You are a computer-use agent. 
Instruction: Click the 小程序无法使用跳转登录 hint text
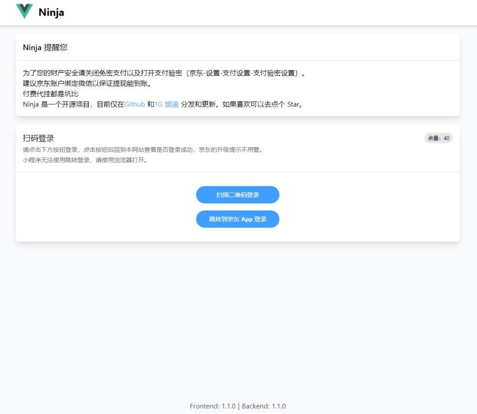point(85,160)
